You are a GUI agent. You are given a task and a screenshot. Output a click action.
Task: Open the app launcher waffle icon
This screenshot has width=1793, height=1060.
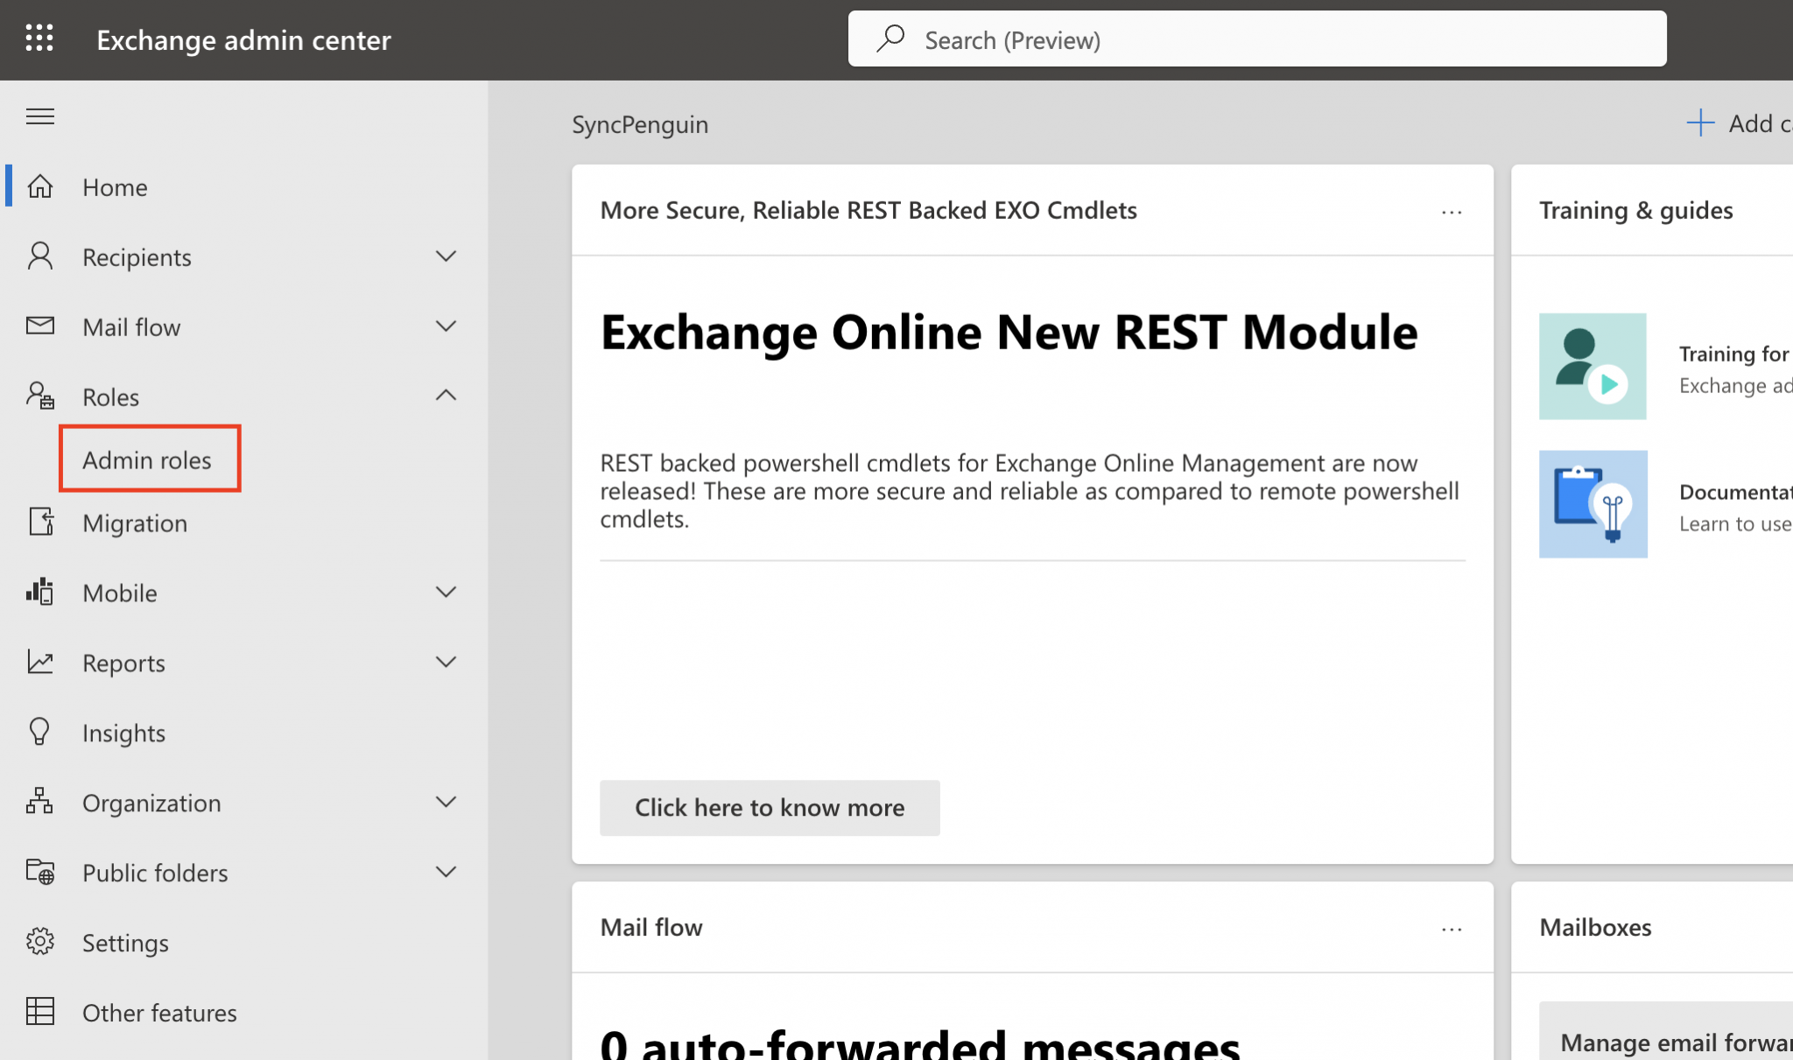pyautogui.click(x=39, y=39)
